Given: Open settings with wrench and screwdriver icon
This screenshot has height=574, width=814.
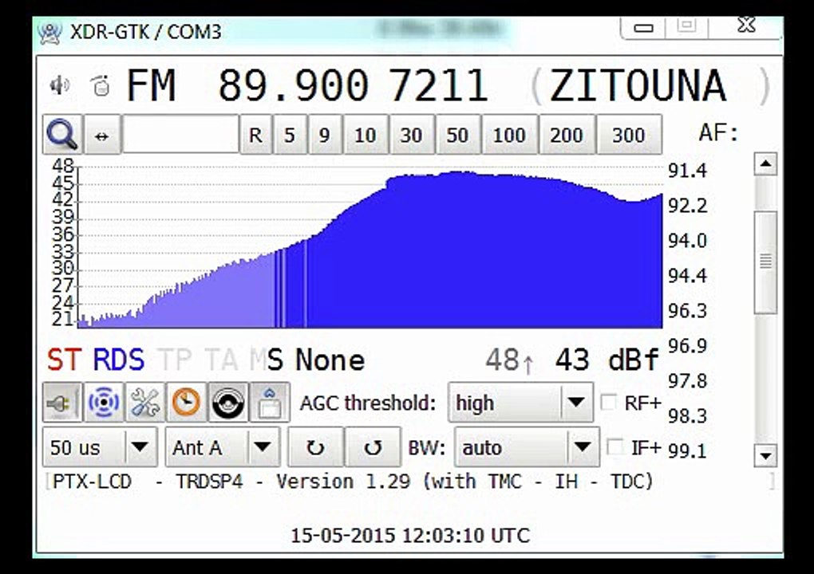Looking at the screenshot, I should (x=144, y=403).
